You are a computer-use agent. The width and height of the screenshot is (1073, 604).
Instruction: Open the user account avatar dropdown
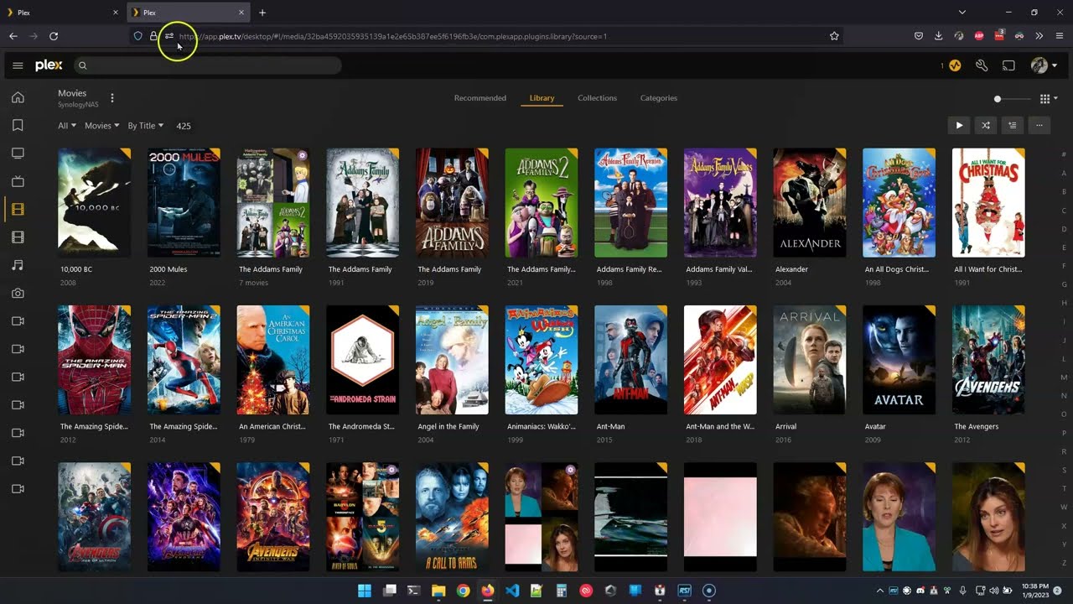tap(1044, 65)
